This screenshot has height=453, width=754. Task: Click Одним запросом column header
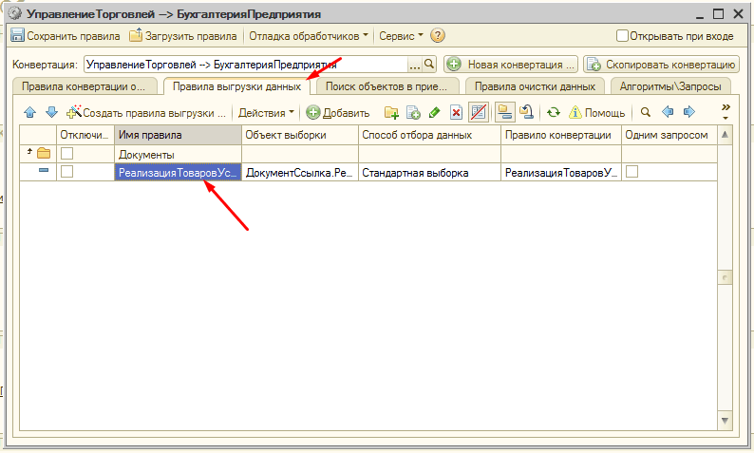click(669, 135)
